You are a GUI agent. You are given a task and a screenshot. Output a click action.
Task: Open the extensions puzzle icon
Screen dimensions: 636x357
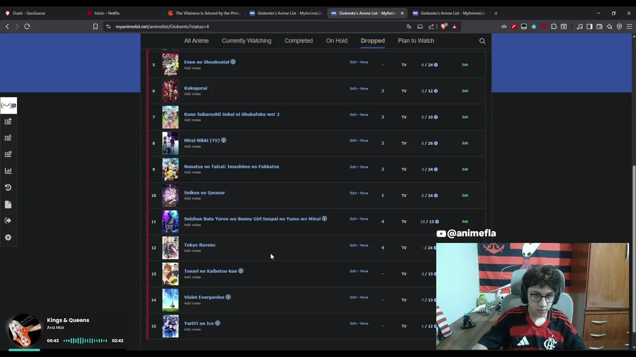pyautogui.click(x=554, y=26)
